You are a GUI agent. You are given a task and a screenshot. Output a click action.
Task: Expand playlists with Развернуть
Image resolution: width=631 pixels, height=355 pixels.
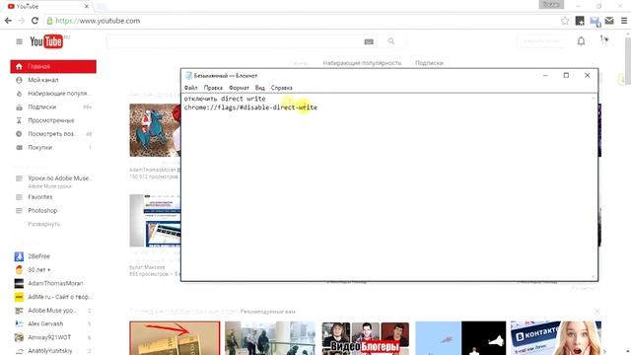point(43,224)
